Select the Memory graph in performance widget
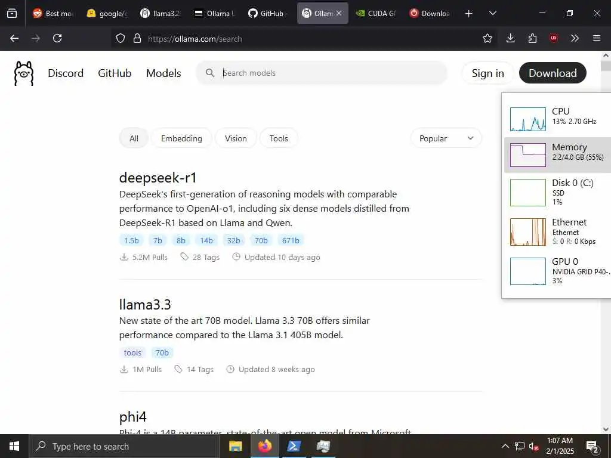 coord(527,155)
